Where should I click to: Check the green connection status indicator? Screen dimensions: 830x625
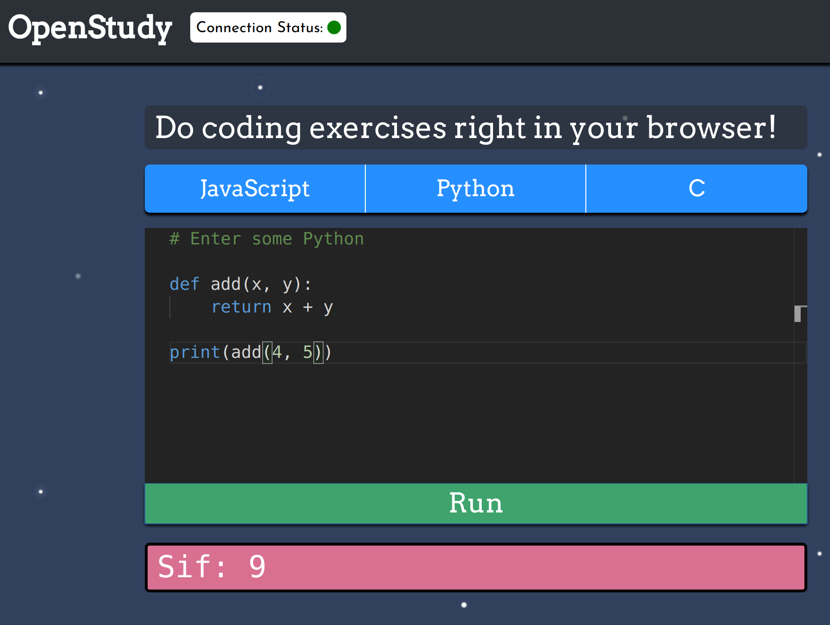[334, 27]
